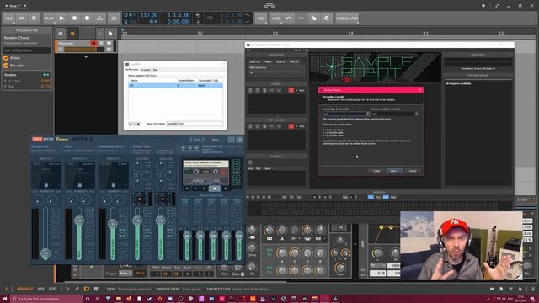Open the Windows Start menu
This screenshot has height=303, width=539.
5,299
